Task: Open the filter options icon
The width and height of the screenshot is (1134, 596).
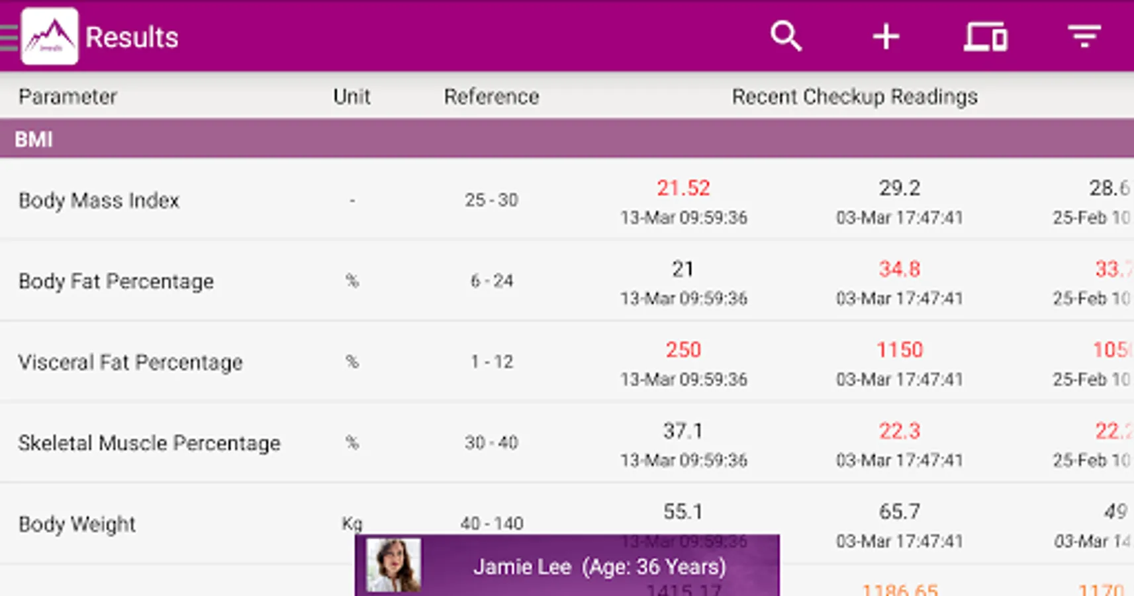Action: pyautogui.click(x=1084, y=36)
